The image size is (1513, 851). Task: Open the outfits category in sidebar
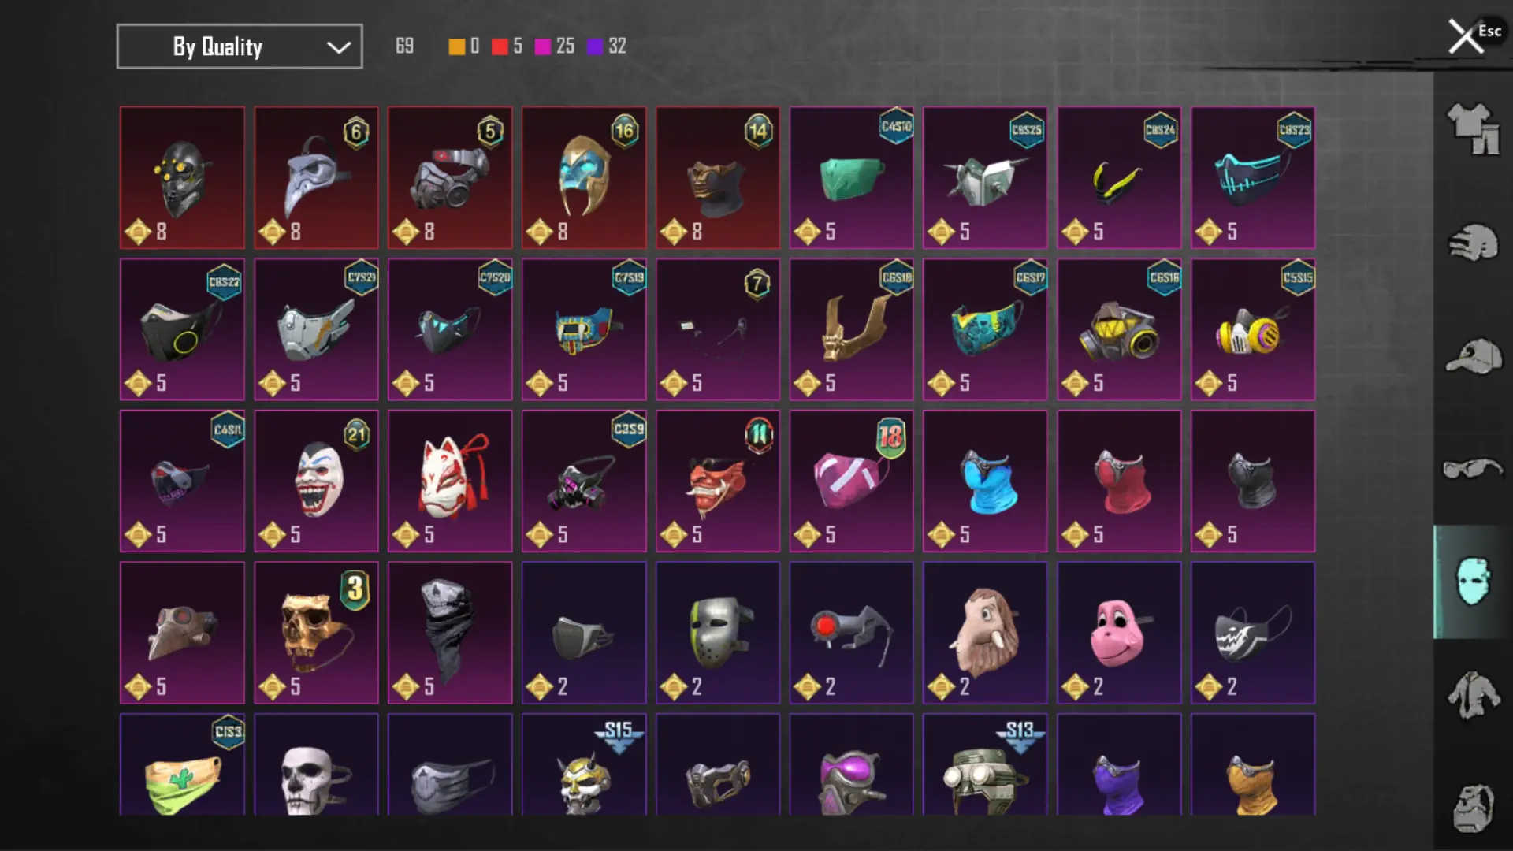tap(1472, 128)
